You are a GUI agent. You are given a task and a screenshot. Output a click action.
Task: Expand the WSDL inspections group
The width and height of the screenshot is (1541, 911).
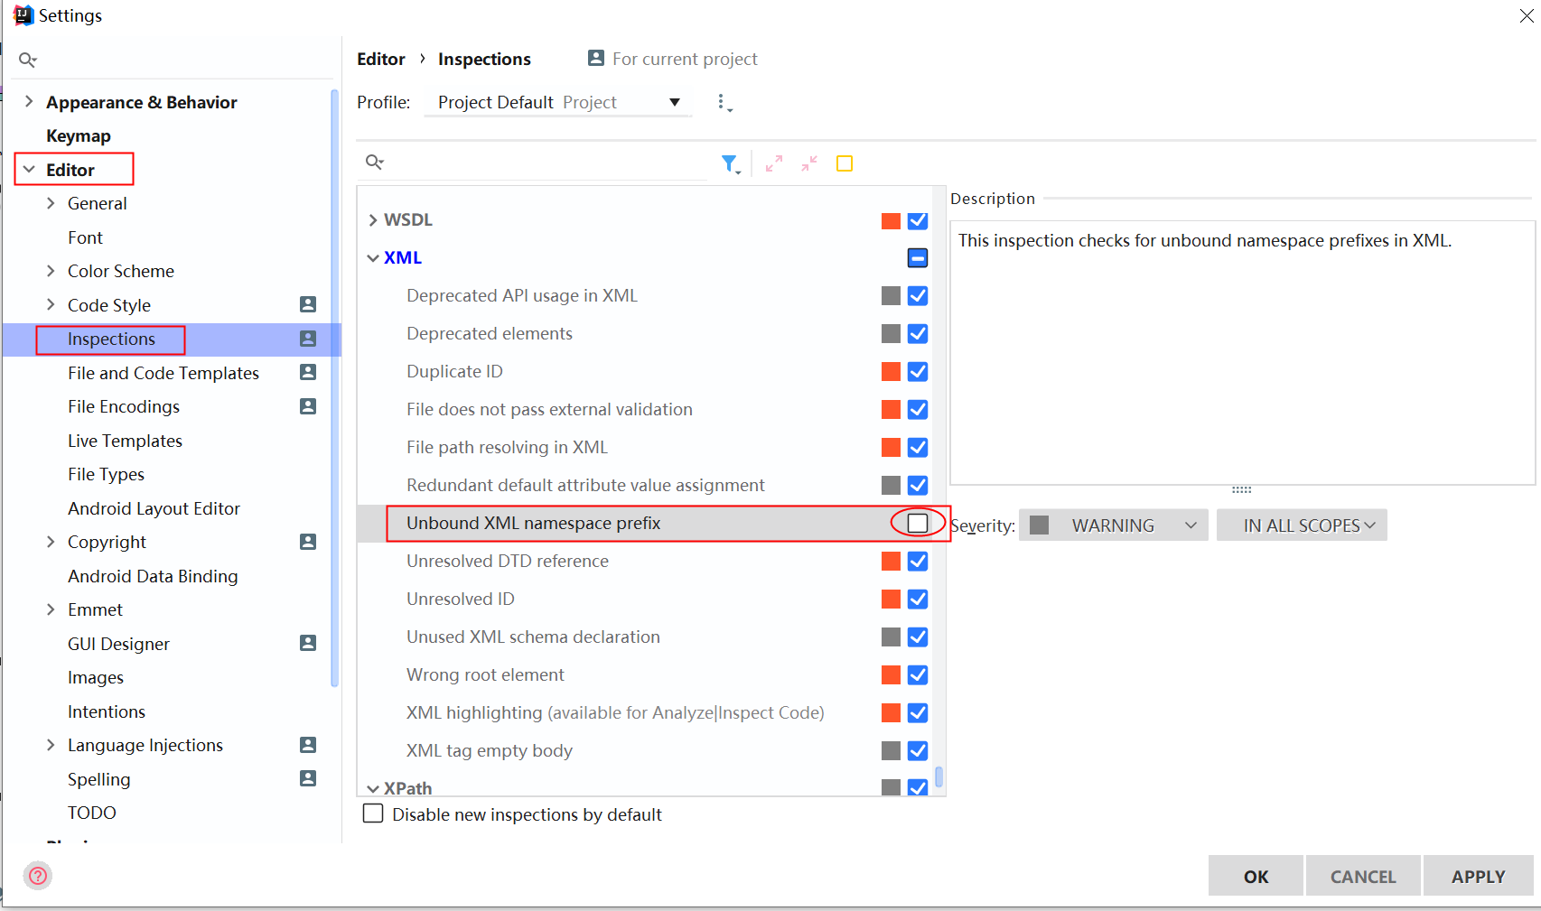tap(373, 220)
